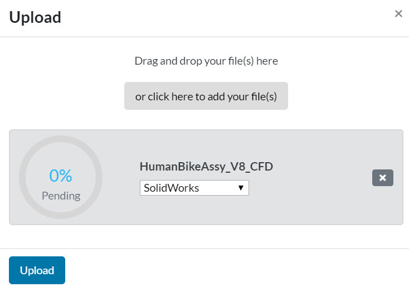This screenshot has height=287, width=409.
Task: Click the blank footer area right of the Upload button
Action: pyautogui.click(x=234, y=270)
